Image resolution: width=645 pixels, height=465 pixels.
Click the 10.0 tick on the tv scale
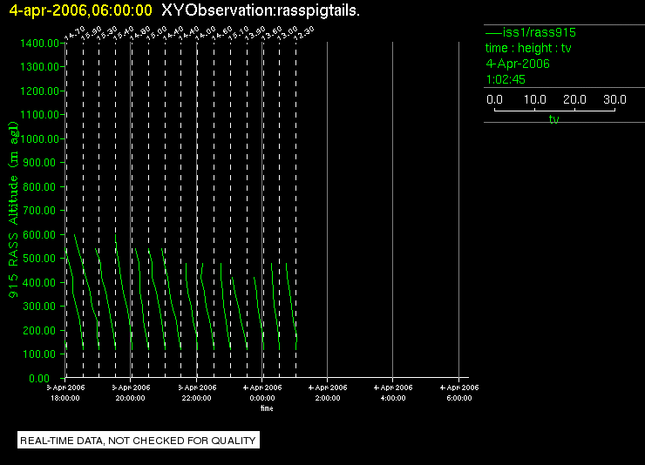coord(535,99)
